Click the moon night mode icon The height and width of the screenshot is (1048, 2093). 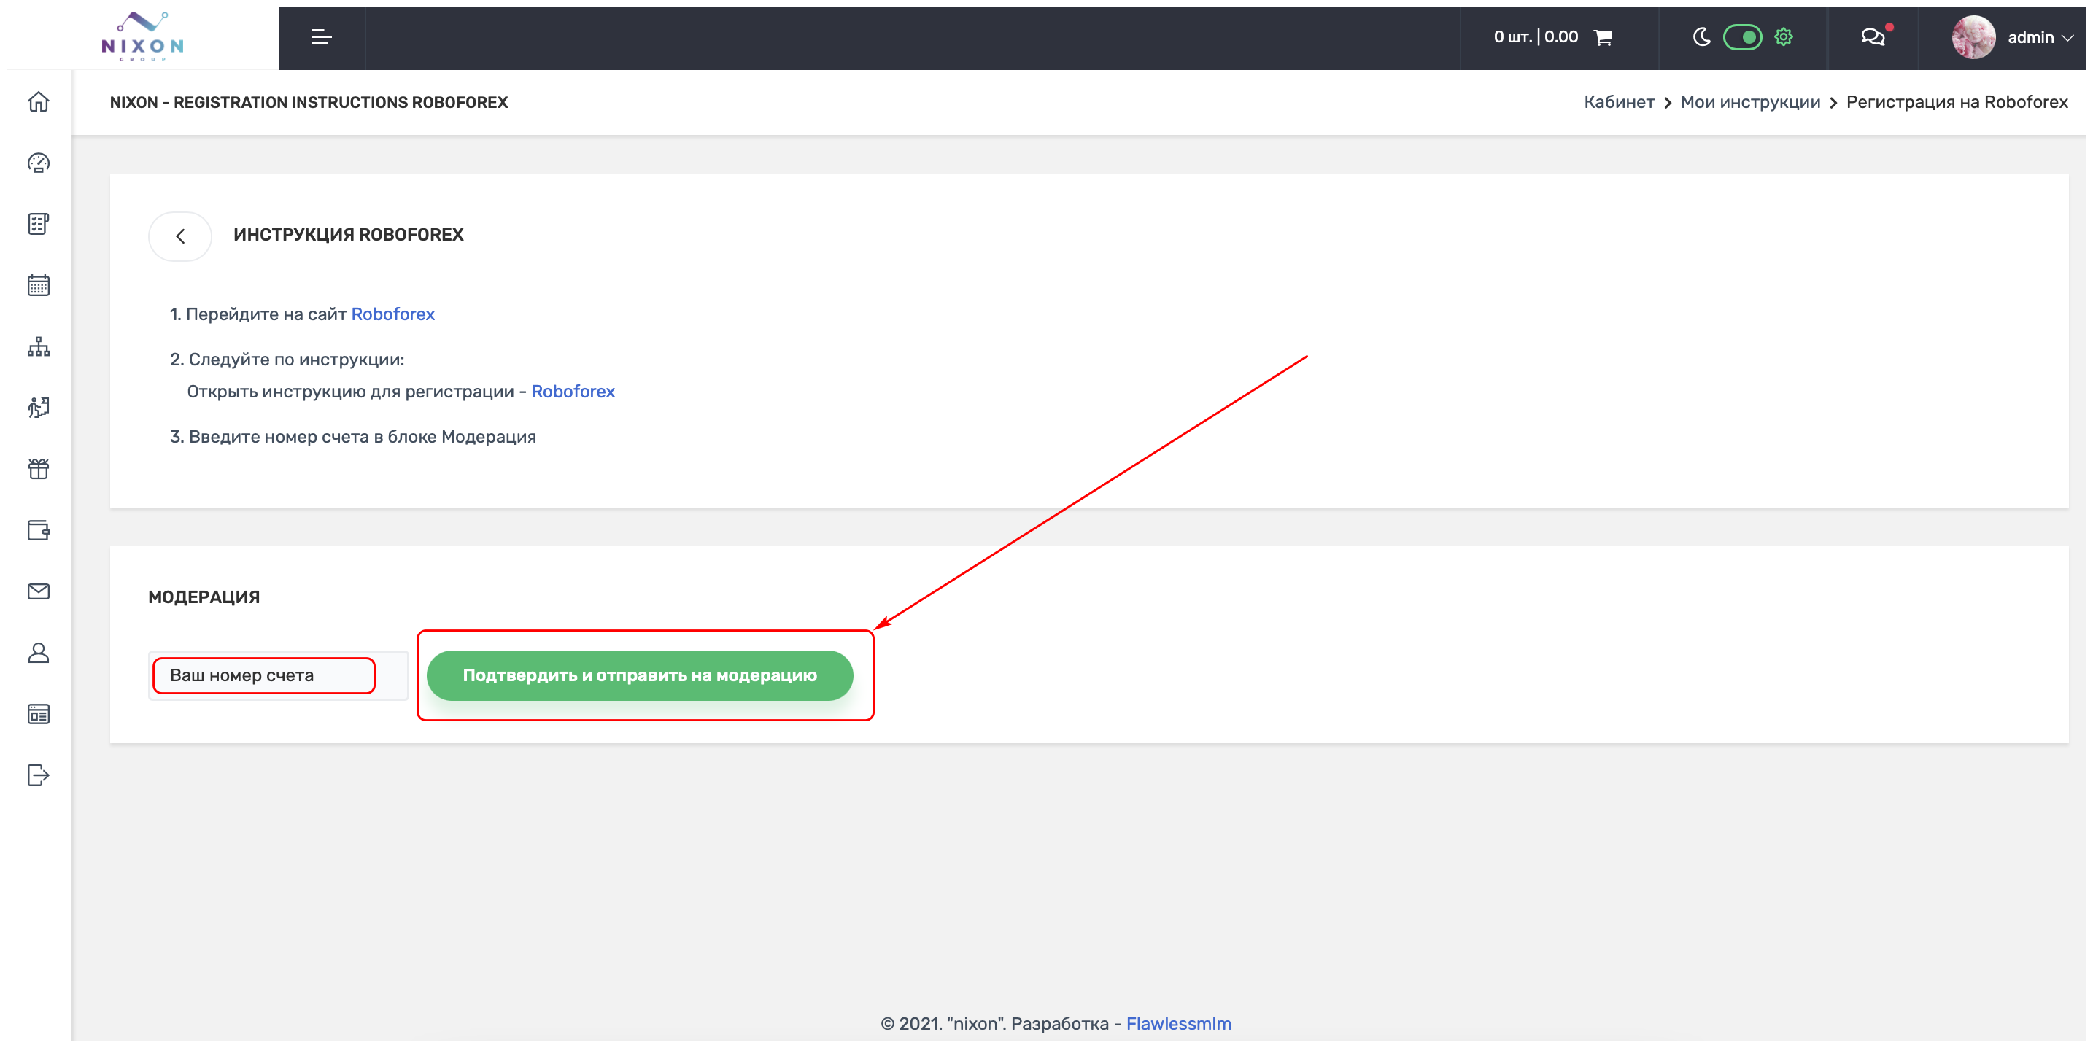click(1701, 37)
